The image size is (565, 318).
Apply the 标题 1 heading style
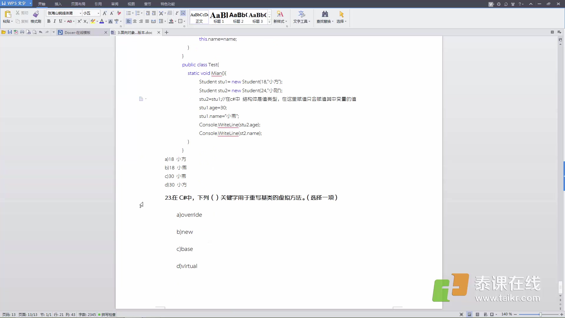coord(219,17)
